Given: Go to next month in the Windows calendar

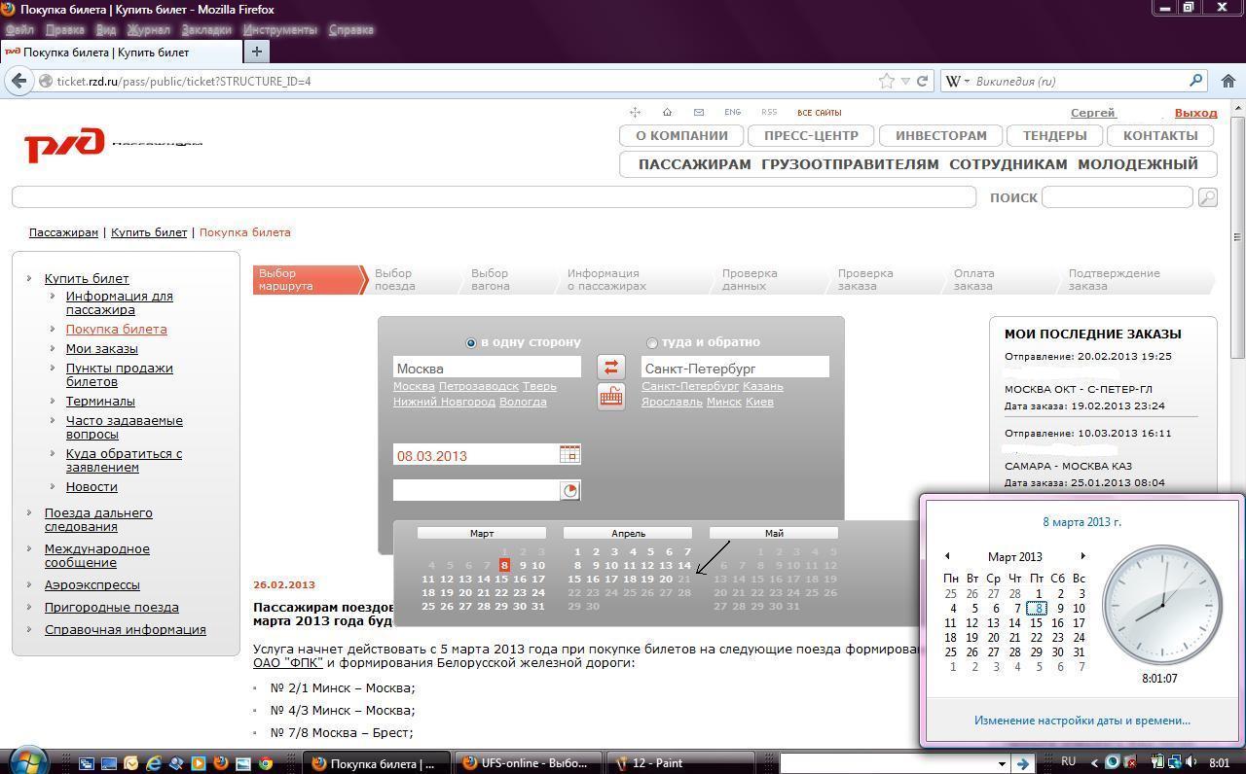Looking at the screenshot, I should coord(1082,556).
